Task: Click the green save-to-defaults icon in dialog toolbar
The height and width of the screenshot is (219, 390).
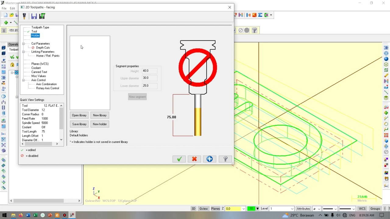Action: 42,16
